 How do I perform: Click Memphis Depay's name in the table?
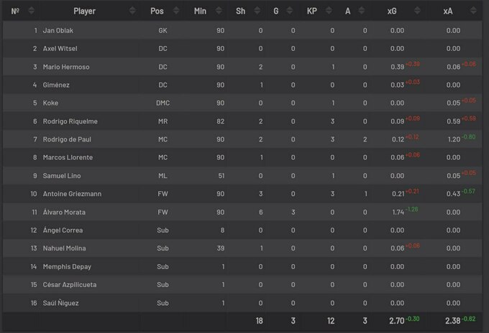coord(67,266)
